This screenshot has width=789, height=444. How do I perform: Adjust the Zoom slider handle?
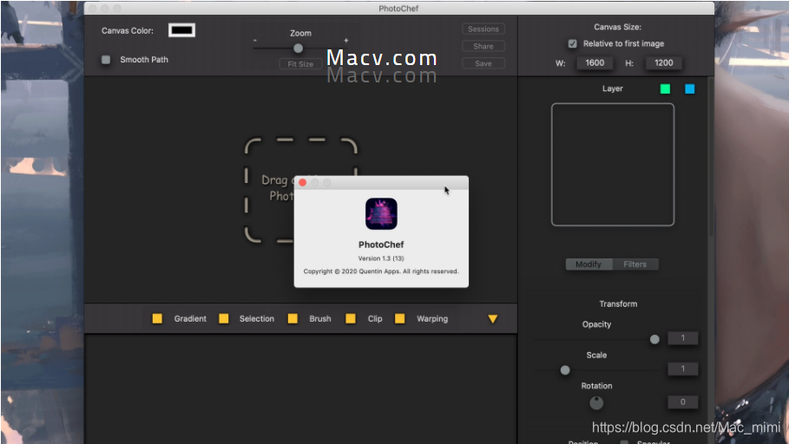[x=298, y=49]
